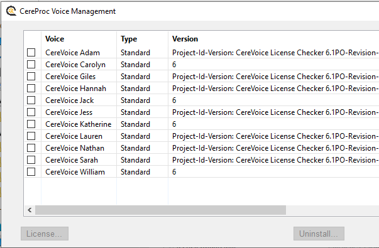Select the CereVoice Jack row name
The width and height of the screenshot is (379, 248).
pos(70,100)
